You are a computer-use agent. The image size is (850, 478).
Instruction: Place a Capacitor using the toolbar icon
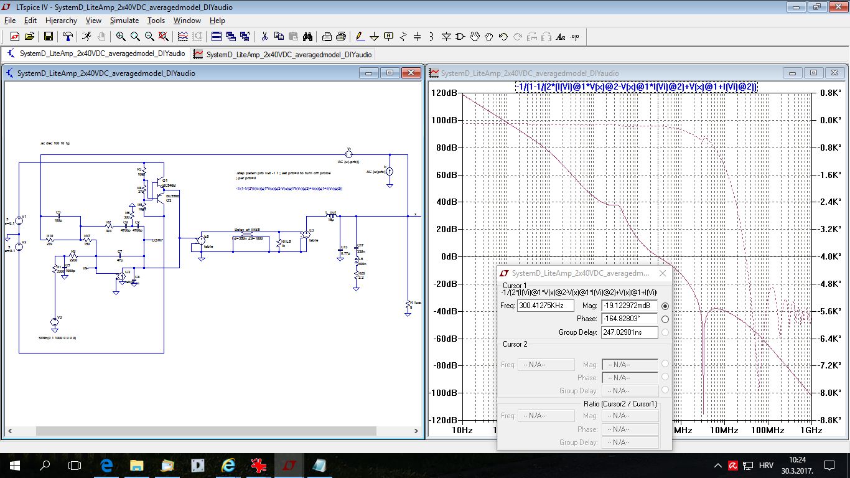pos(418,37)
